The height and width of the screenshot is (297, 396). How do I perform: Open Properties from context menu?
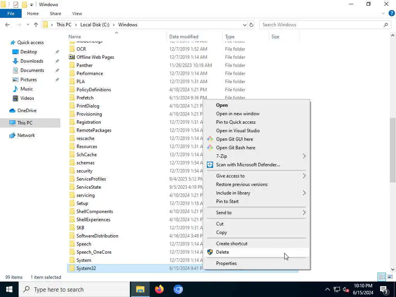tap(257, 263)
